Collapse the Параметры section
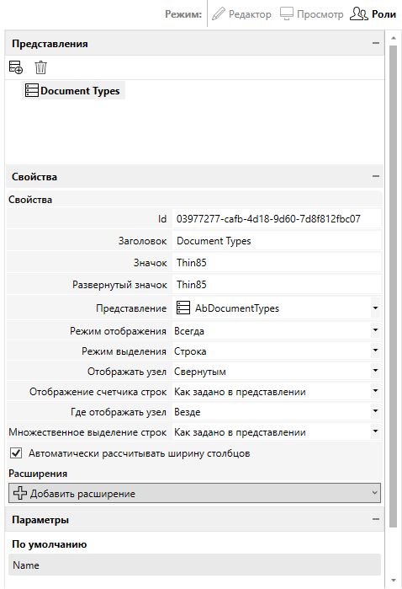Screen dimensions: 402x589 (376, 519)
